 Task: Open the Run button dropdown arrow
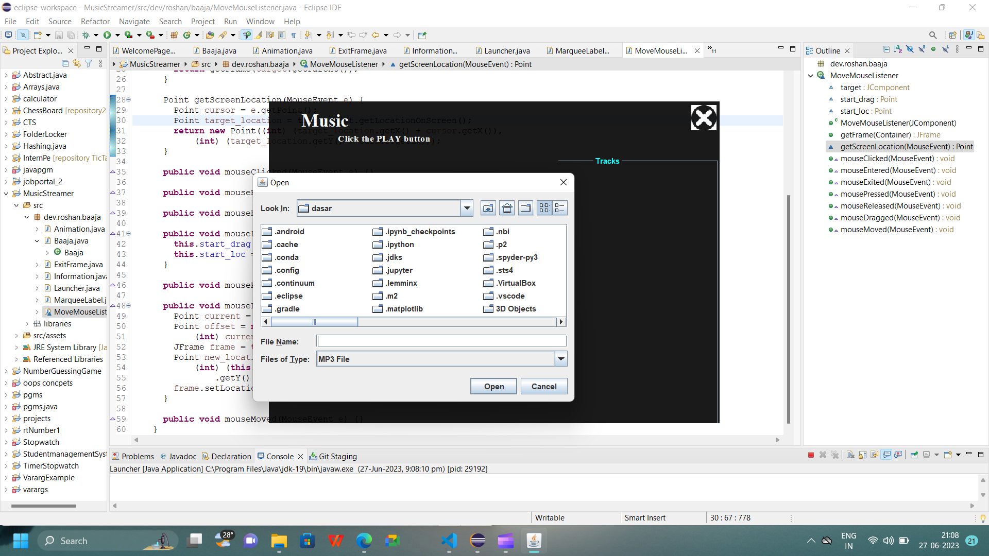point(117,35)
